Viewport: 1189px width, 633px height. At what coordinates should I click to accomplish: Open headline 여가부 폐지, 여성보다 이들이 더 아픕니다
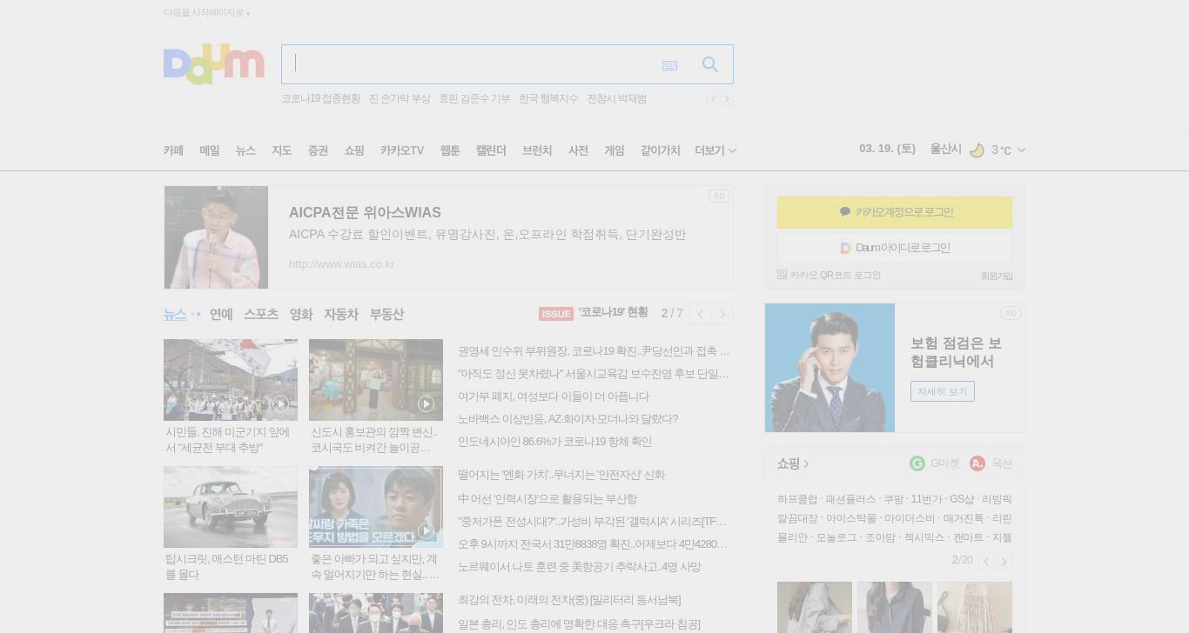point(554,396)
